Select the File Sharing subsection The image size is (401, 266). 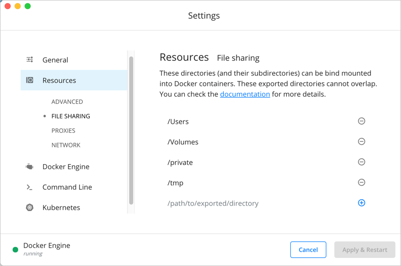[x=71, y=116]
